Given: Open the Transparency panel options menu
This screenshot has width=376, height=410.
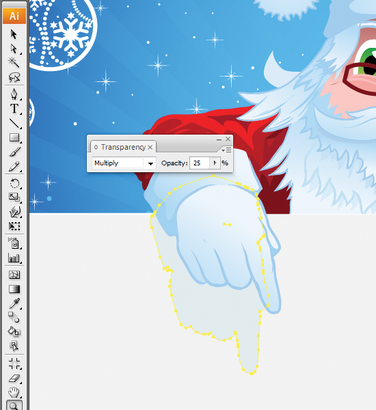Looking at the screenshot, I should 226,150.
